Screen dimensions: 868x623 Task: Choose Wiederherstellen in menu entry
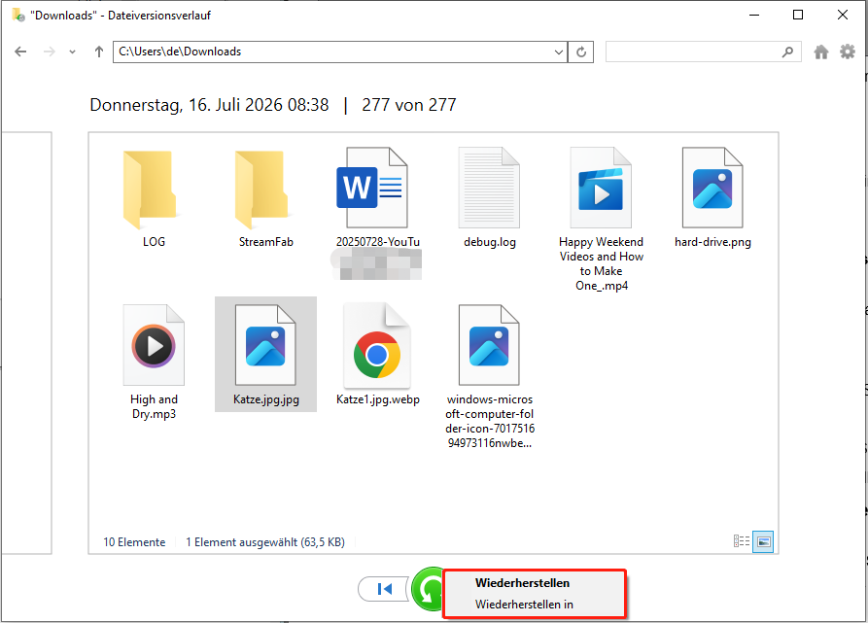[x=524, y=605]
